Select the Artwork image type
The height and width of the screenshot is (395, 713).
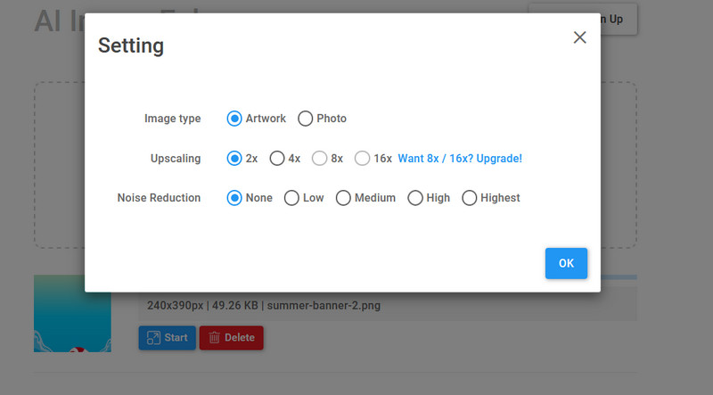(235, 119)
